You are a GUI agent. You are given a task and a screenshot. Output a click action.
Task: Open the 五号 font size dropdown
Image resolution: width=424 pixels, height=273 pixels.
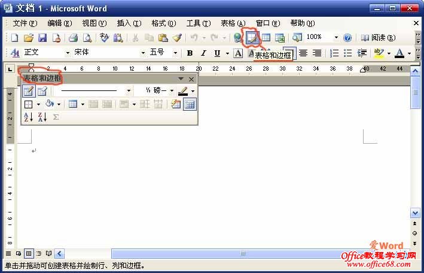[175, 53]
